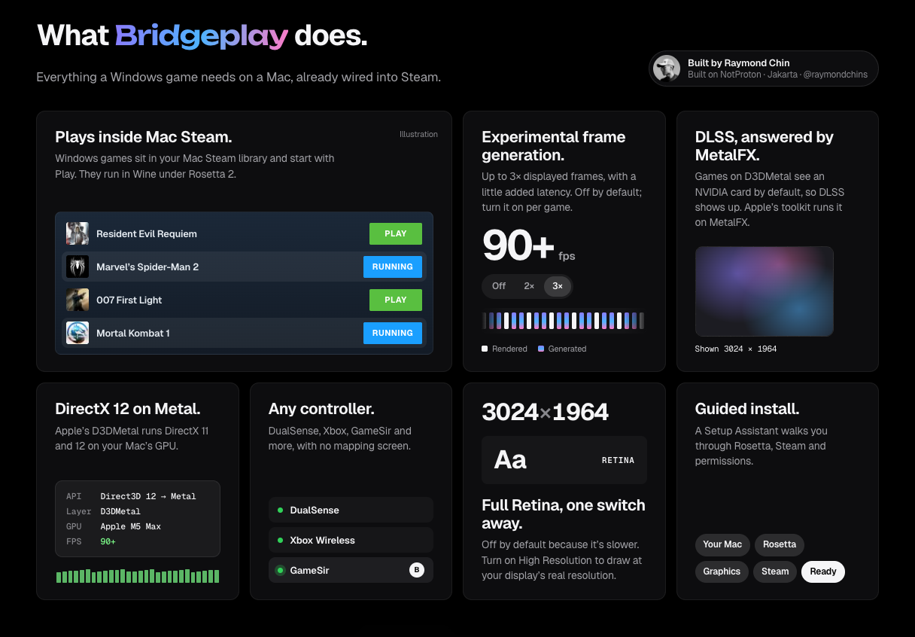Click the 'Direct3D 12 → Metal' value

(x=148, y=496)
